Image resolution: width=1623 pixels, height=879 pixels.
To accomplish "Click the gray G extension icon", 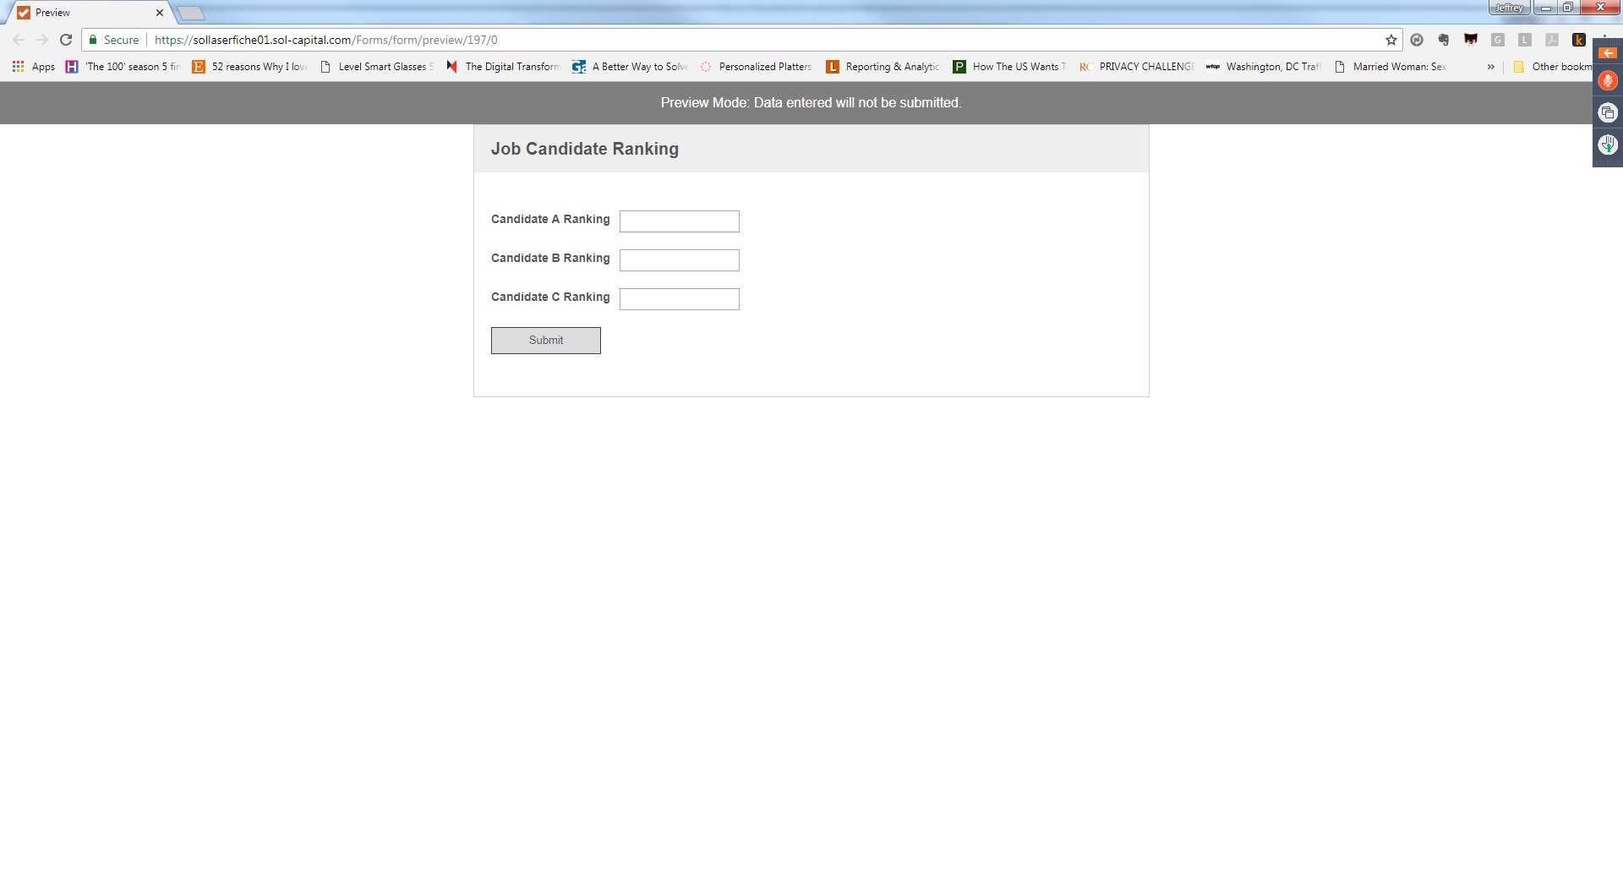I will [1498, 40].
